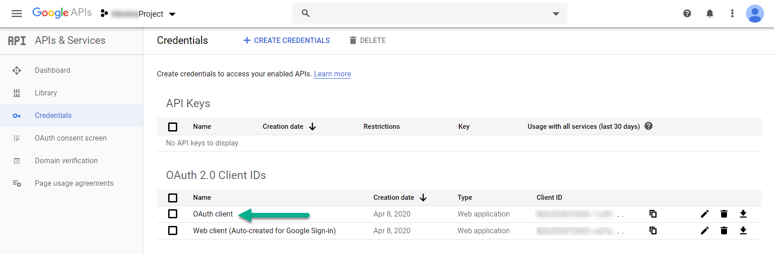The width and height of the screenshot is (774, 254).
Task: Click the OAuth Type column header
Action: click(x=465, y=198)
